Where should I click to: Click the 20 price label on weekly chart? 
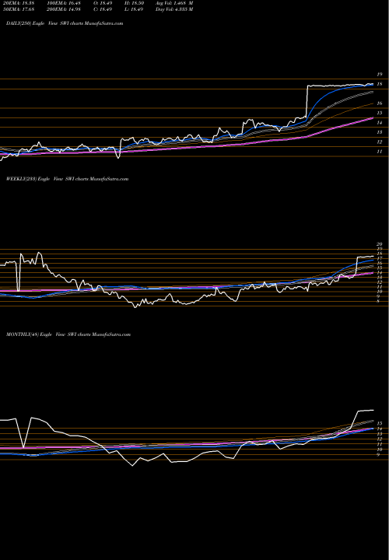380,244
